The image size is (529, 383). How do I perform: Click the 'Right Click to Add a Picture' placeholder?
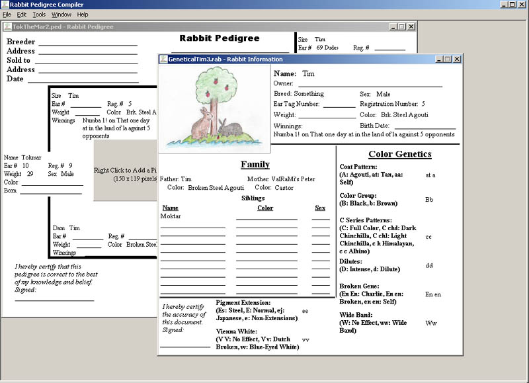(126, 174)
